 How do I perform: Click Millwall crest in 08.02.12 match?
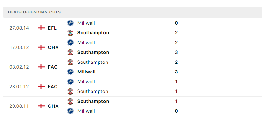pyautogui.click(x=70, y=72)
